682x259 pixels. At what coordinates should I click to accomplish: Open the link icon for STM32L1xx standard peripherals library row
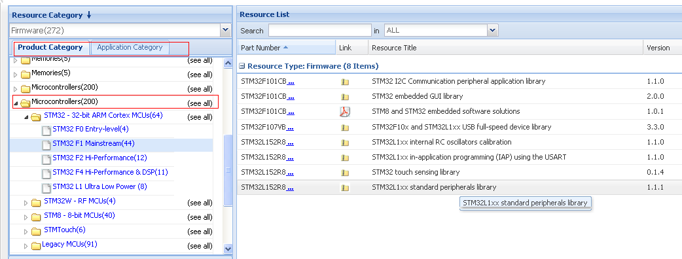pyautogui.click(x=345, y=188)
